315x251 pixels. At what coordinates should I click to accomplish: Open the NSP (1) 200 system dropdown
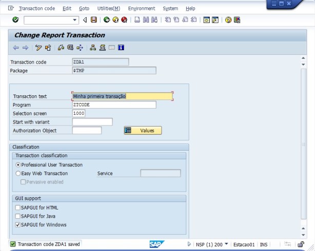(226, 244)
